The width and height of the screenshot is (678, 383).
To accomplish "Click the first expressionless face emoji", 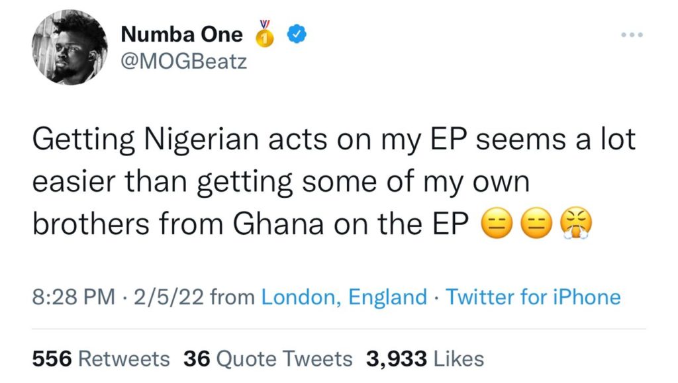I will [497, 224].
